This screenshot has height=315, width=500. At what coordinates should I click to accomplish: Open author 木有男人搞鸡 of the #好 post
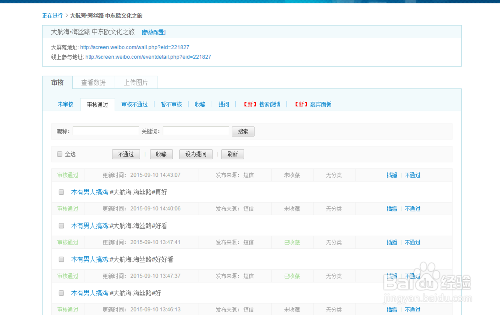click(89, 293)
